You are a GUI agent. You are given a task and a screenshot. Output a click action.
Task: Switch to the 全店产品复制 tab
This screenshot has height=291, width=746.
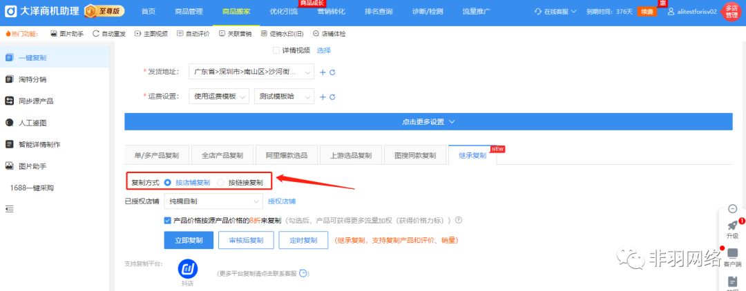pos(217,155)
